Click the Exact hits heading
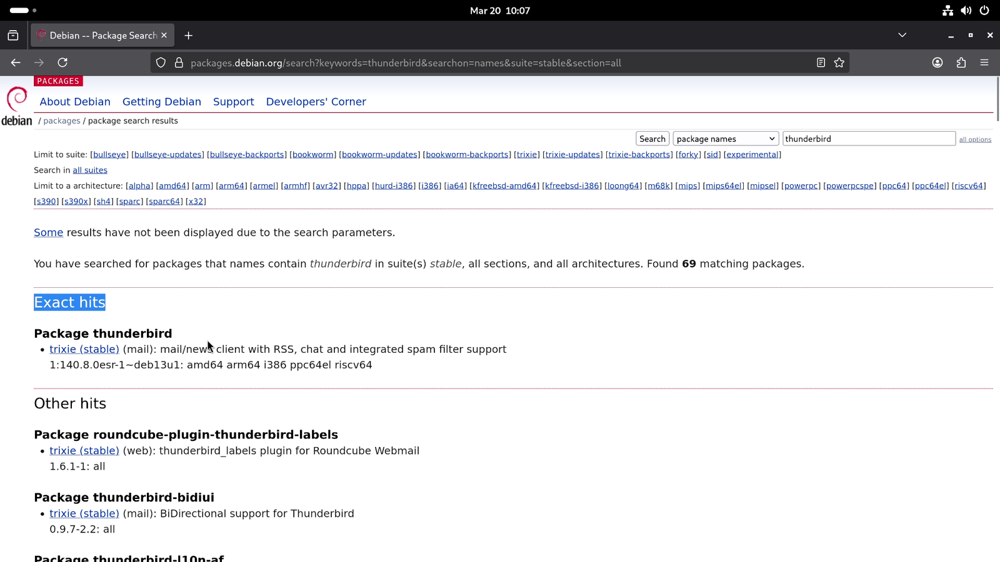The height and width of the screenshot is (562, 1000). [x=69, y=302]
